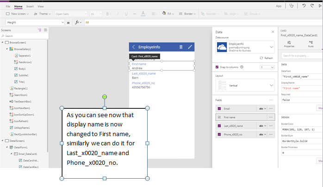Click the Undo arrow
The height and width of the screenshot is (187, 323).
304,6
